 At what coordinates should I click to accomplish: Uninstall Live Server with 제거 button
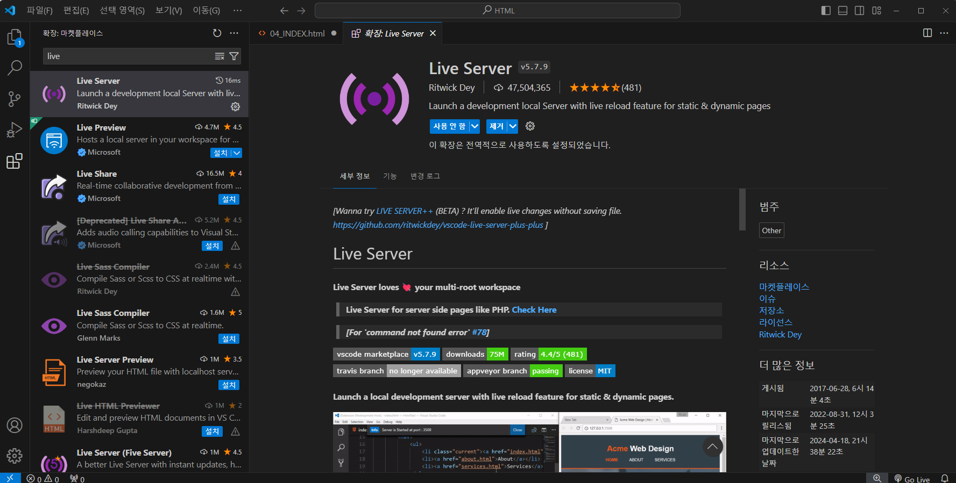tap(497, 126)
